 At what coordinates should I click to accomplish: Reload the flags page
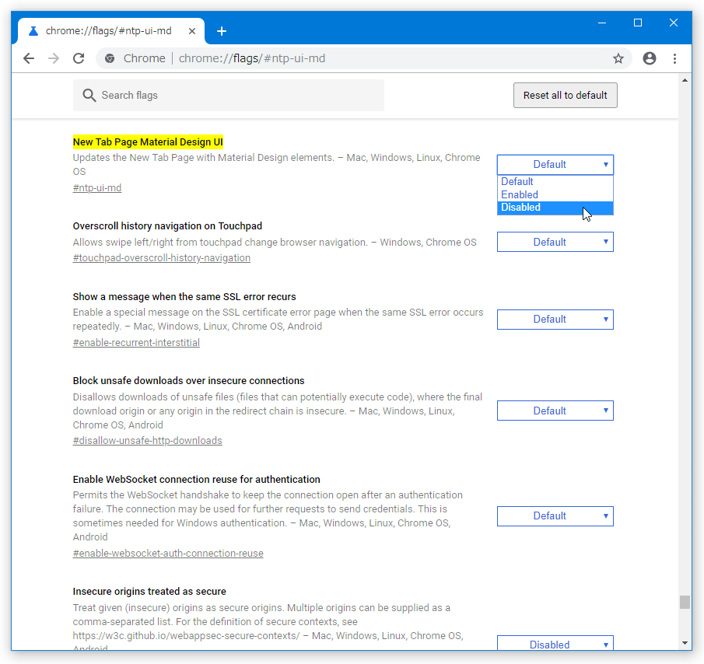[79, 58]
